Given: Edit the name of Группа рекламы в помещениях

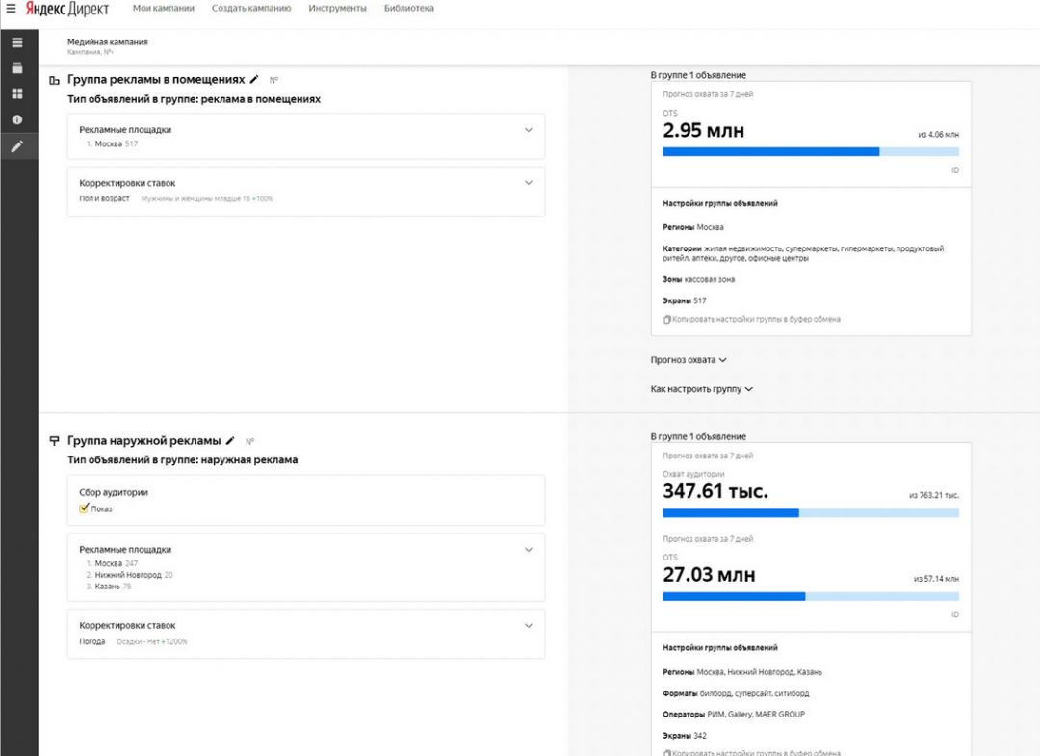Looking at the screenshot, I should tap(254, 79).
